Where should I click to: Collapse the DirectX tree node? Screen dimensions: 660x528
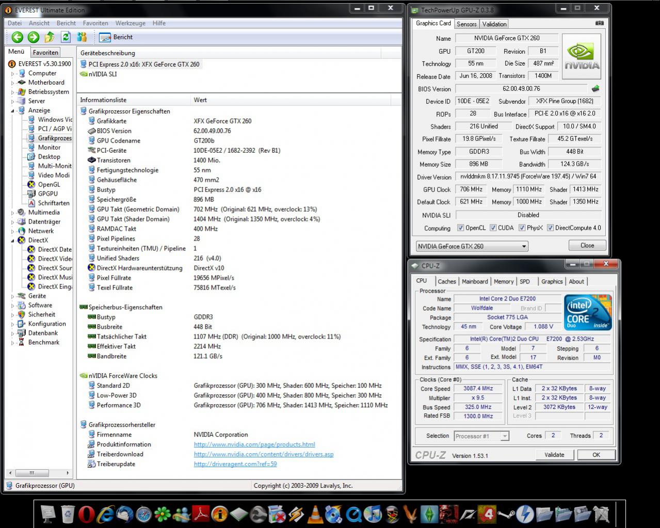13,241
